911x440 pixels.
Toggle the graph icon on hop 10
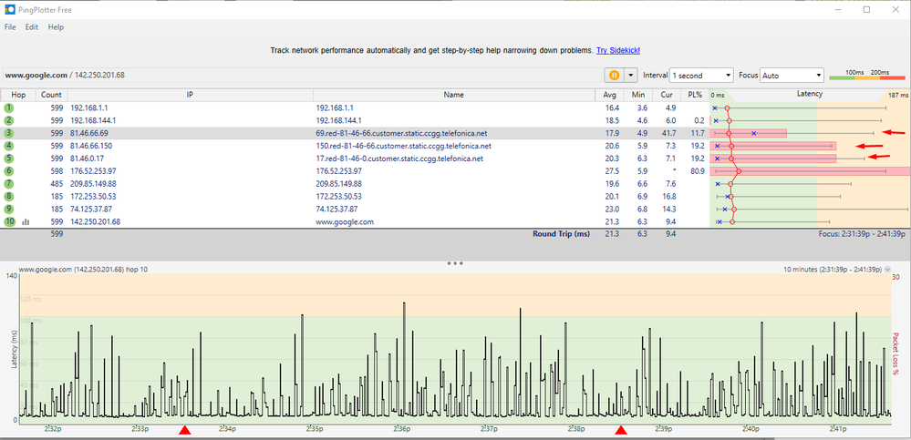point(26,221)
